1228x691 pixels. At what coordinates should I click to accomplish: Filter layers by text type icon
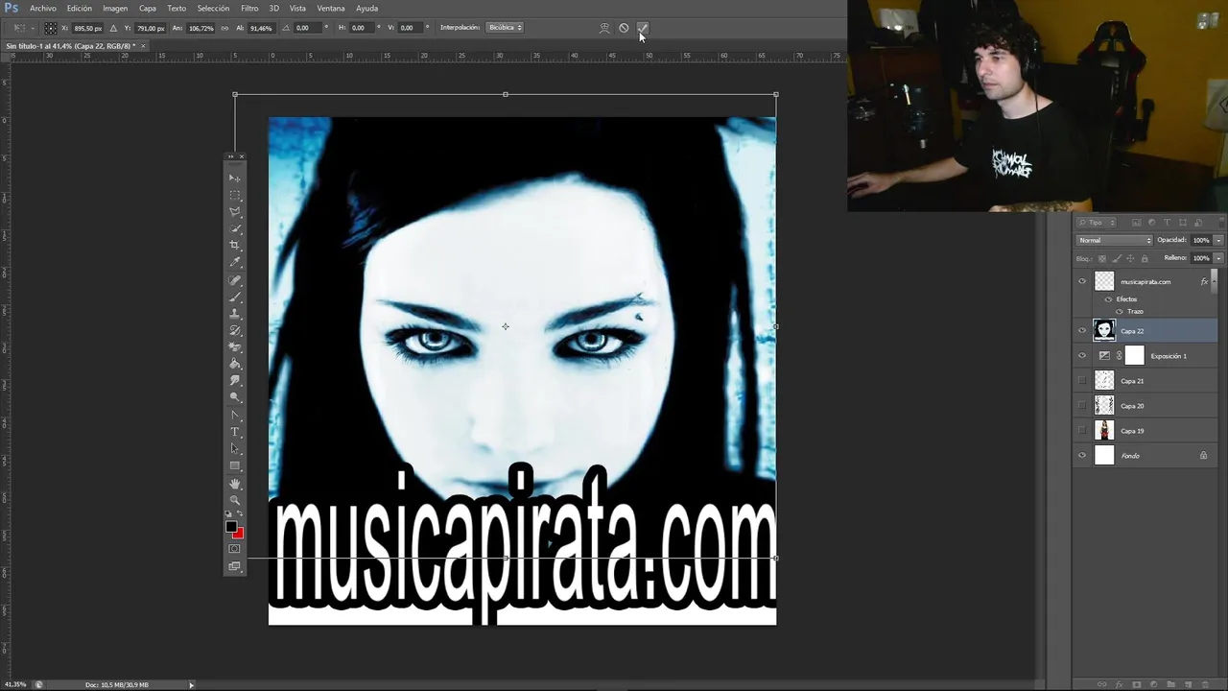tap(1168, 223)
